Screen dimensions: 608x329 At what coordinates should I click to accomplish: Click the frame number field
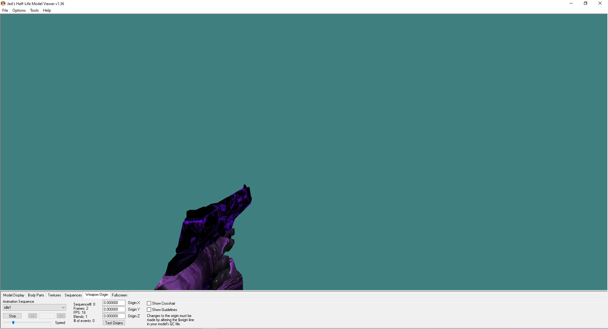click(47, 316)
